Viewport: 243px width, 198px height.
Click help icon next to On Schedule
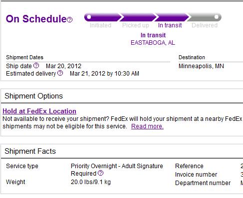click(69, 20)
